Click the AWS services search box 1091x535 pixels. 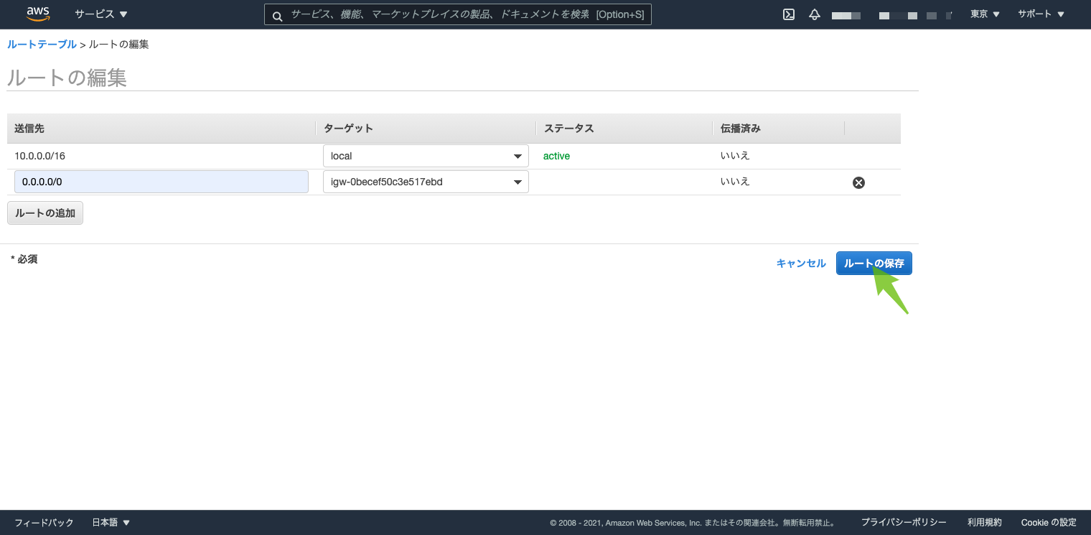(458, 14)
